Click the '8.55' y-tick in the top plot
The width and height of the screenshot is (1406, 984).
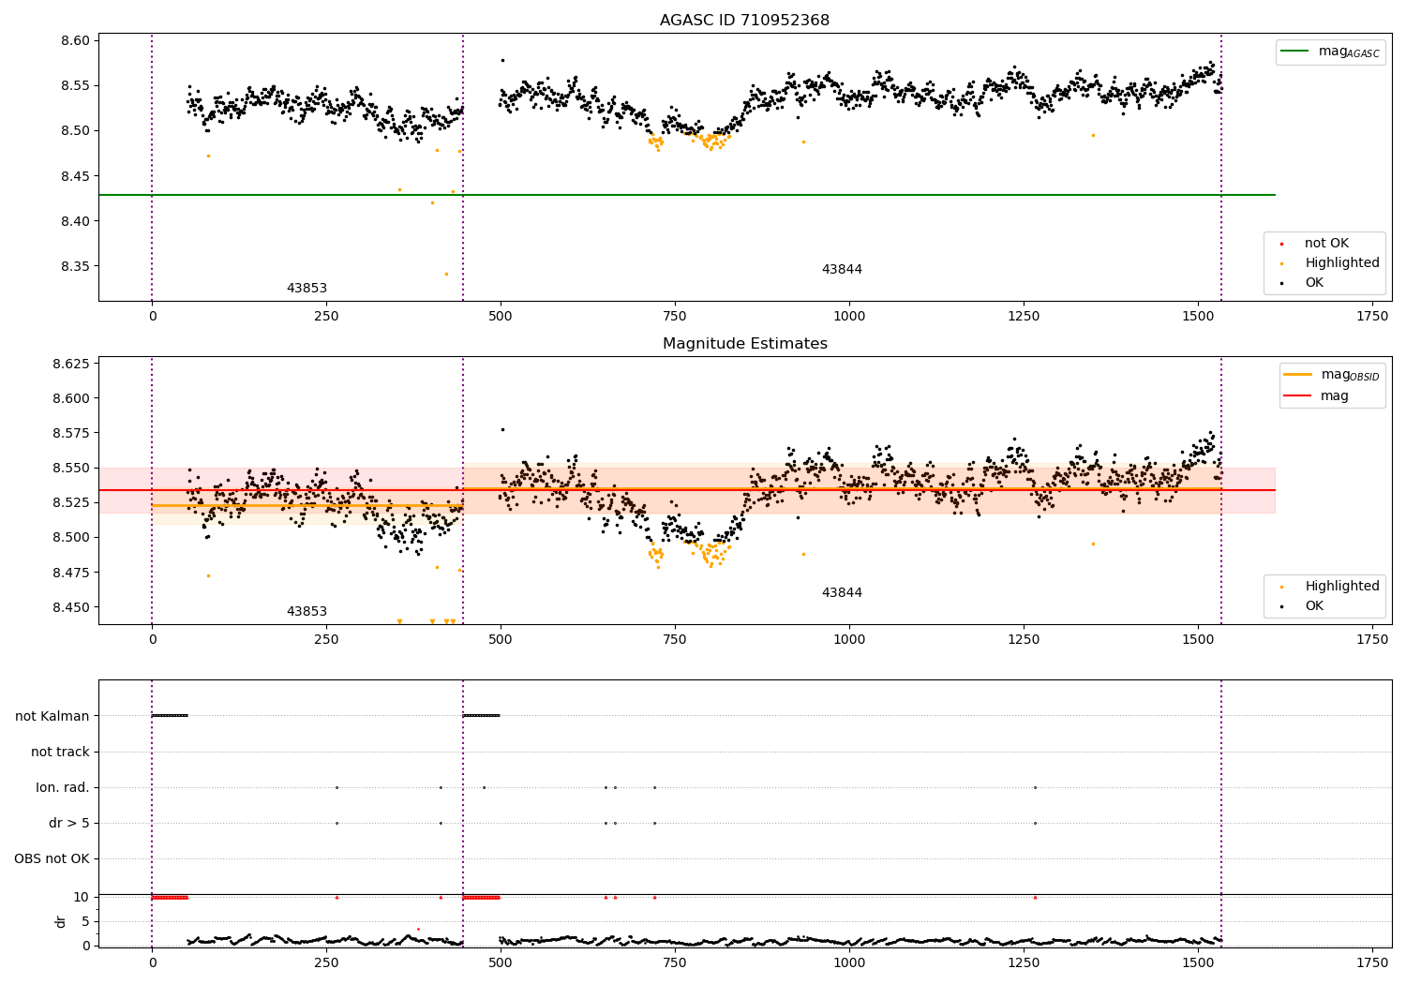tap(76, 86)
